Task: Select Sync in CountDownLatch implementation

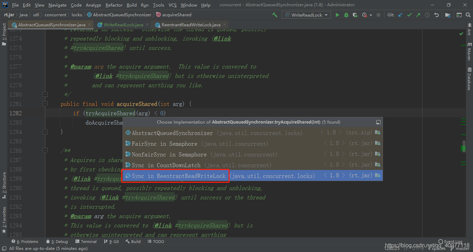Action: [253, 165]
